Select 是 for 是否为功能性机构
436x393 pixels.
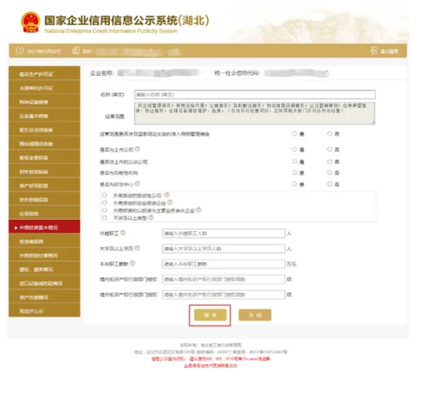295,173
